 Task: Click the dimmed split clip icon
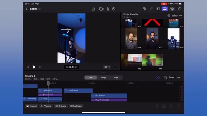pyautogui.click(x=172, y=106)
